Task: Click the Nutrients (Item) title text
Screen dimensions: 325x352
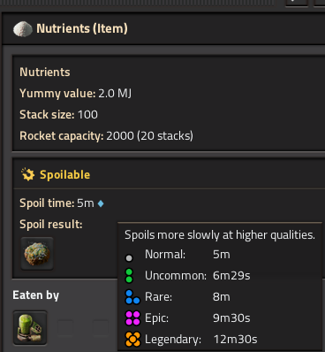Action: point(82,28)
